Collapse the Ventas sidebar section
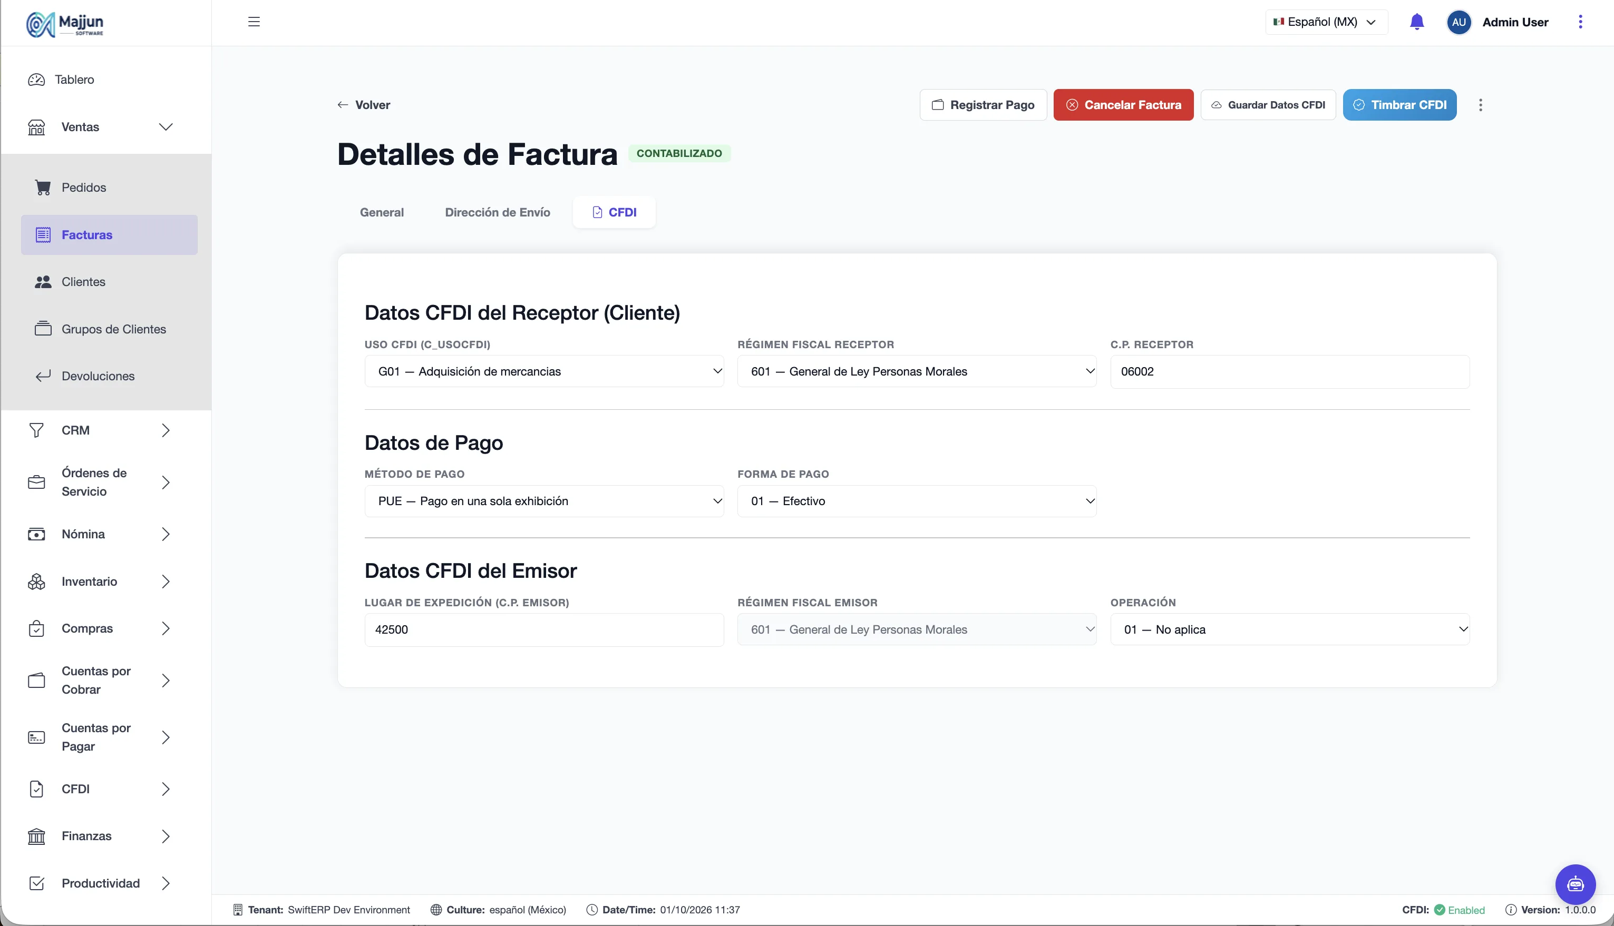1614x926 pixels. coord(105,127)
